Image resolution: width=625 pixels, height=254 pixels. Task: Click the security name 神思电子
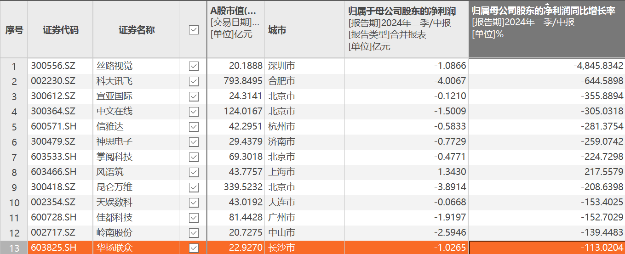point(115,142)
